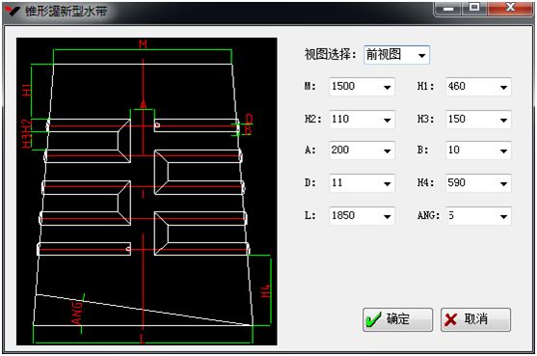Expand the A parameter dropdown arrow
This screenshot has height=356, width=537.
pos(387,151)
